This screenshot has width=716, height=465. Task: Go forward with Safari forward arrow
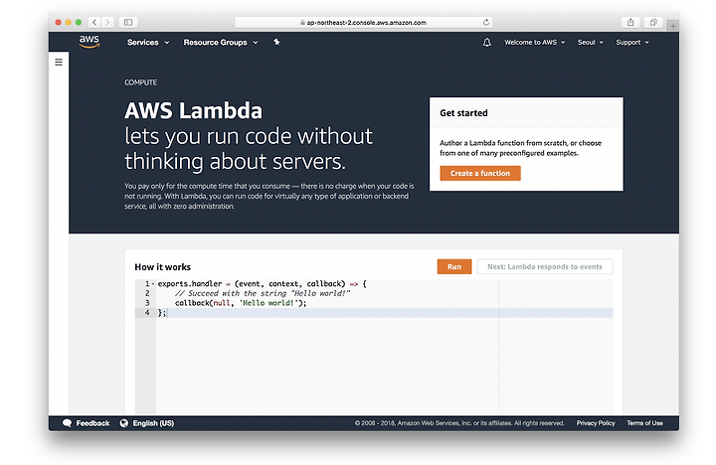(107, 23)
